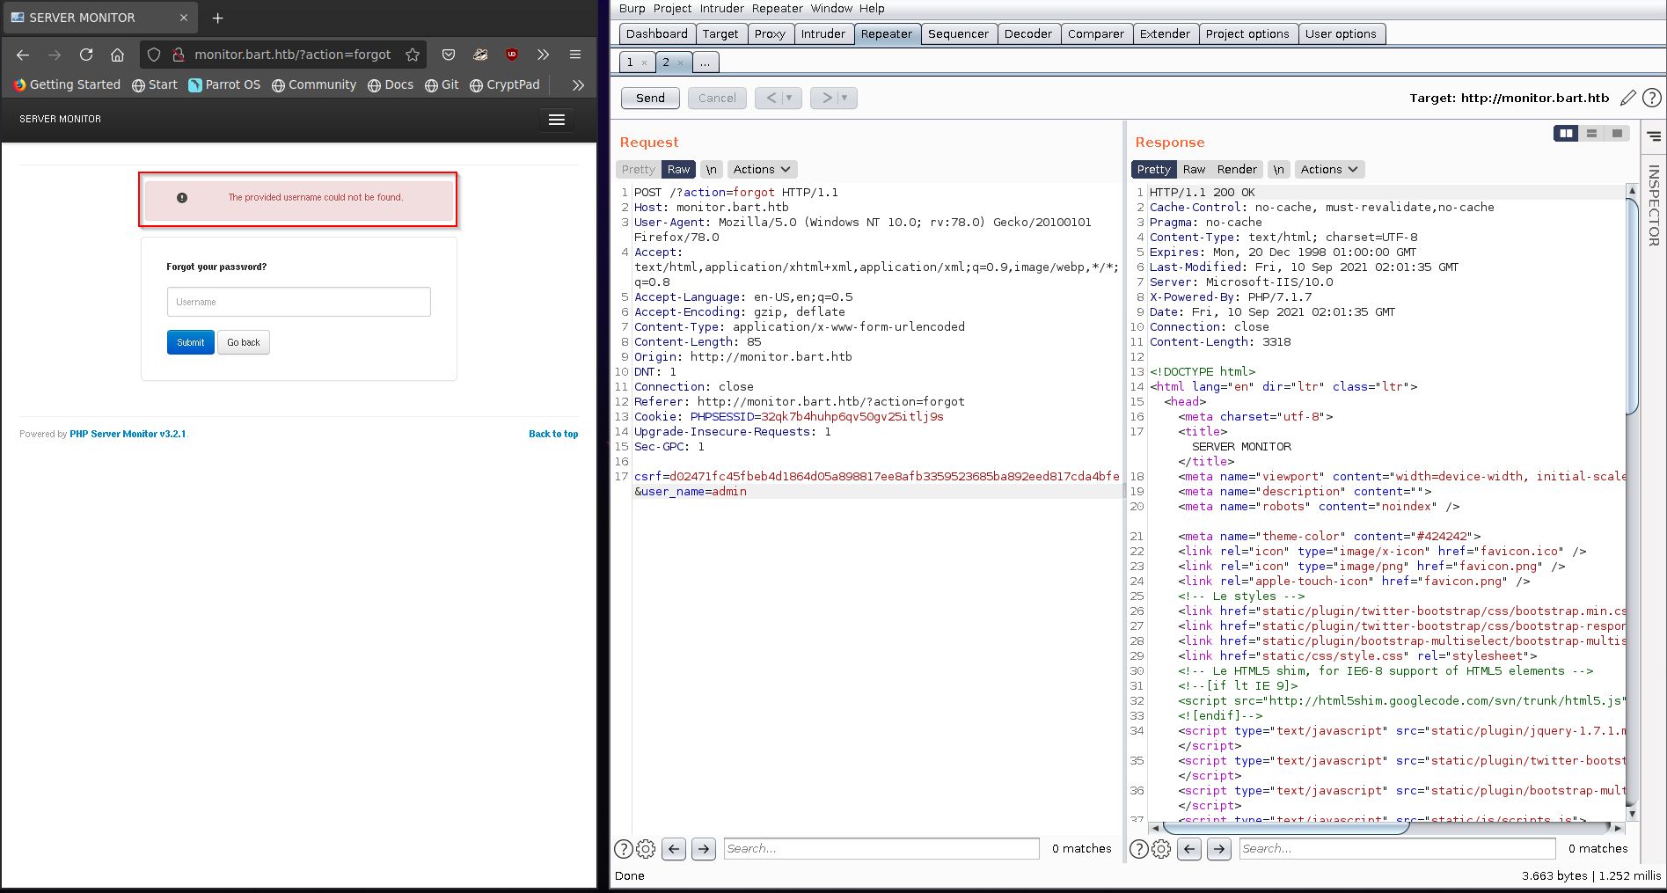
Task: Select side-by-side layout view icon
Action: tap(1566, 133)
